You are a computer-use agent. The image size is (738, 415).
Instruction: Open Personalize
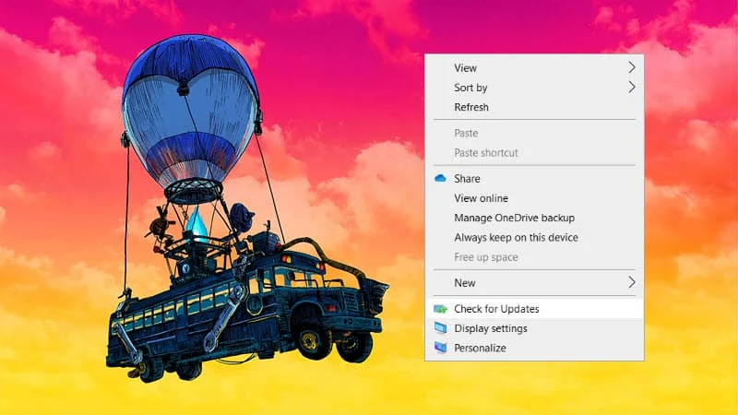534,349
